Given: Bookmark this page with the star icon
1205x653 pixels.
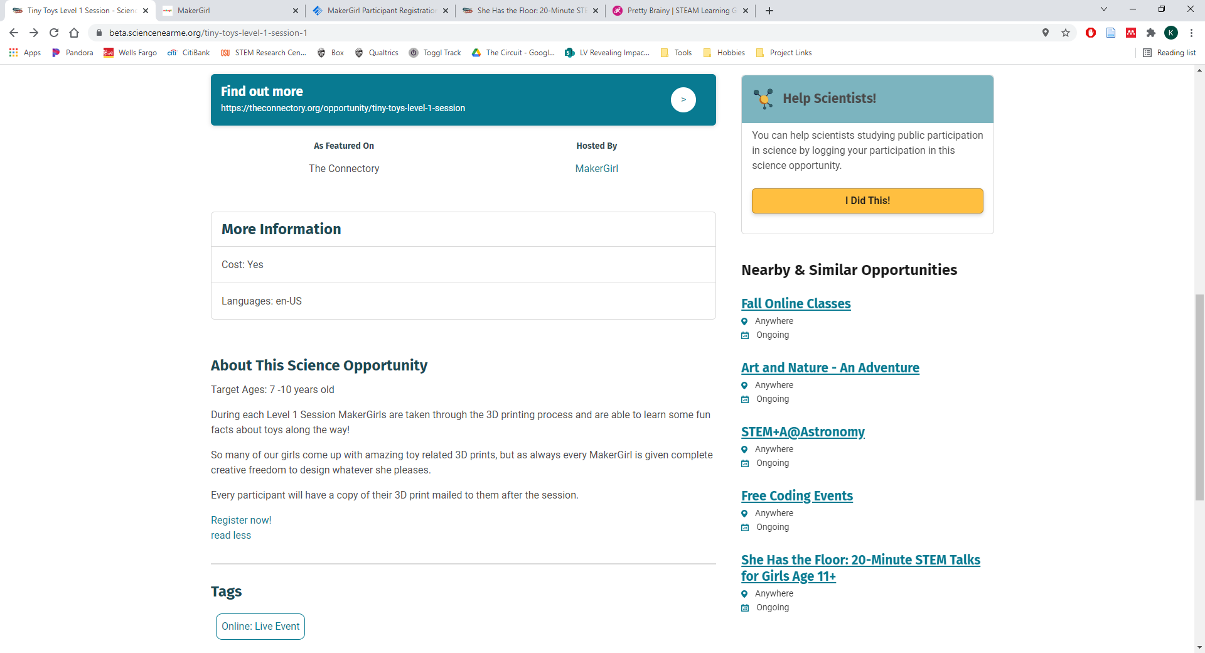Looking at the screenshot, I should click(1066, 33).
